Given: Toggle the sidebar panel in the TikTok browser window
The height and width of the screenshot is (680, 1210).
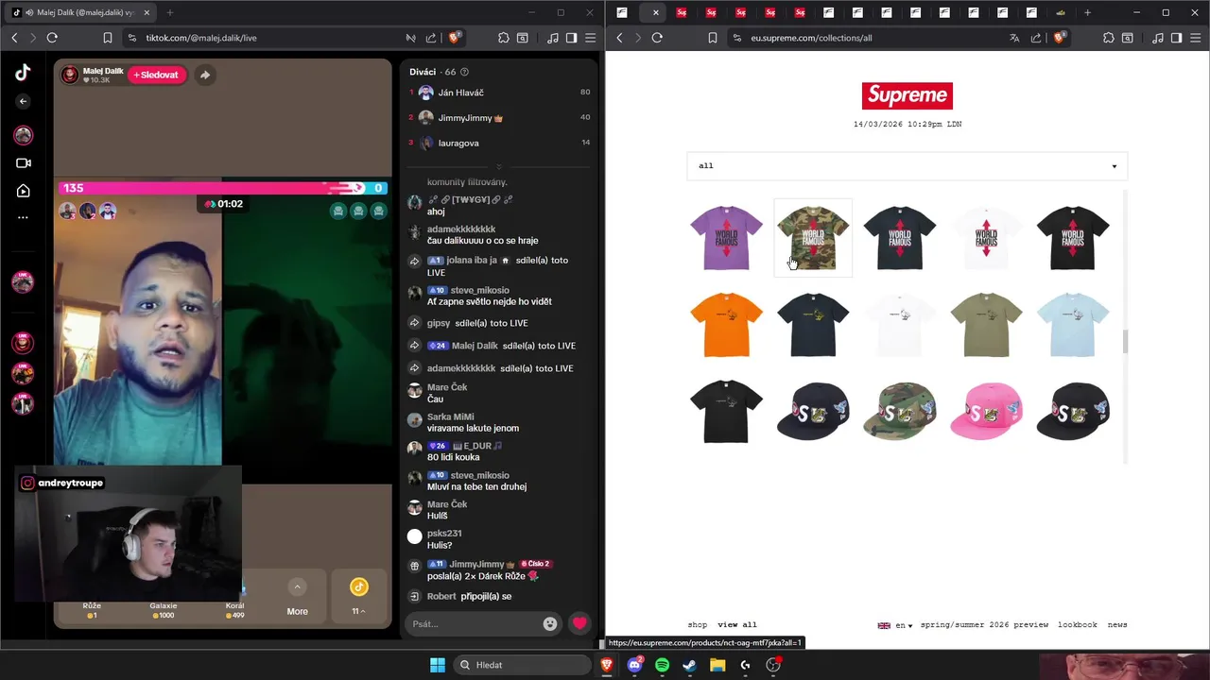Looking at the screenshot, I should (571, 38).
